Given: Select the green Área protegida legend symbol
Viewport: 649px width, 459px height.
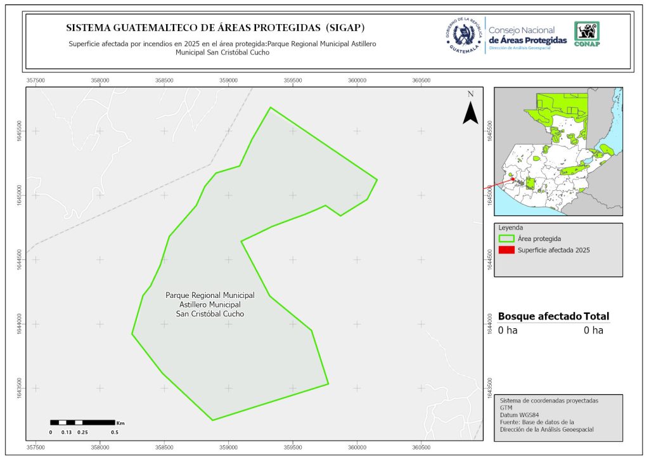Looking at the screenshot, I should [506, 239].
